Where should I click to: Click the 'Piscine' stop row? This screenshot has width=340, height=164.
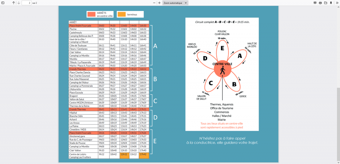(109, 29)
